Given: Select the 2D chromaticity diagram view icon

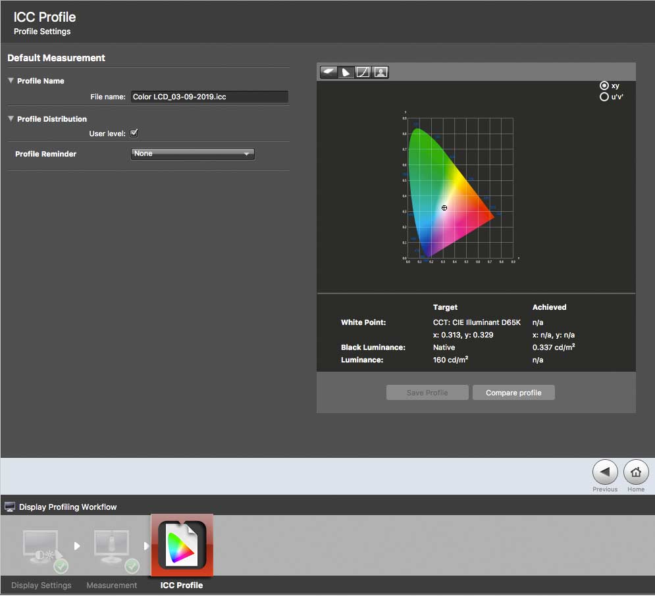Looking at the screenshot, I should 346,72.
